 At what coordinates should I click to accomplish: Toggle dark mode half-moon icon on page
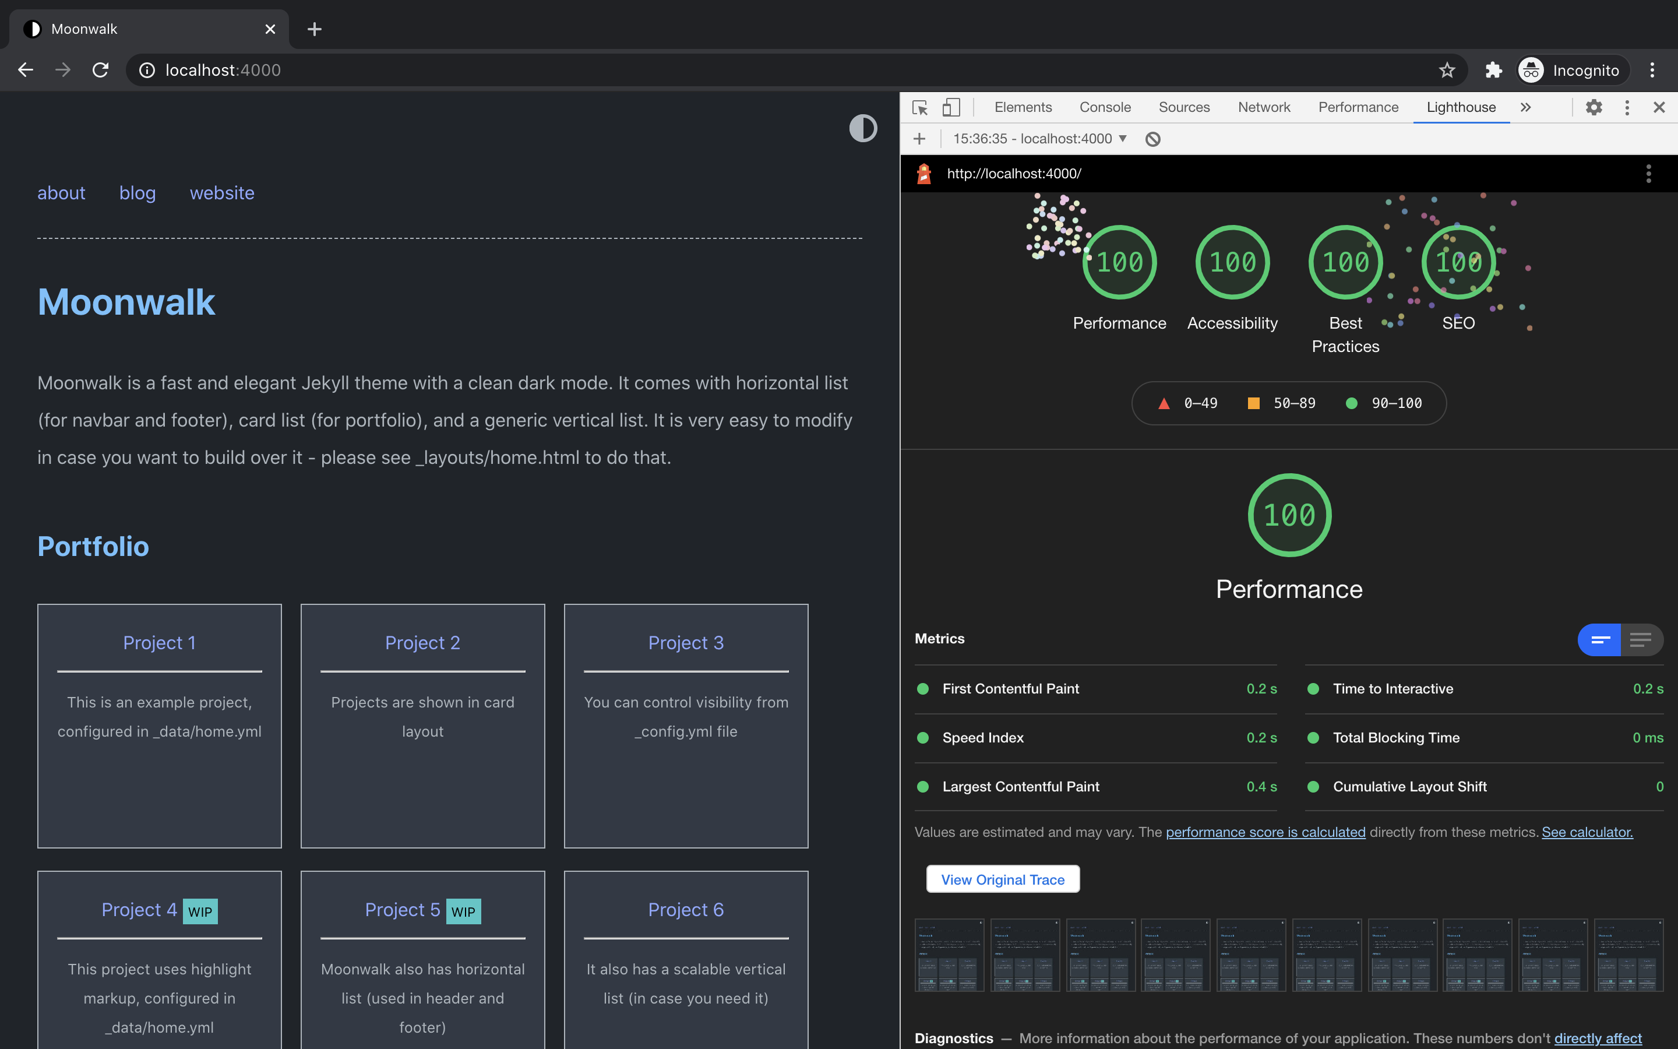(862, 128)
